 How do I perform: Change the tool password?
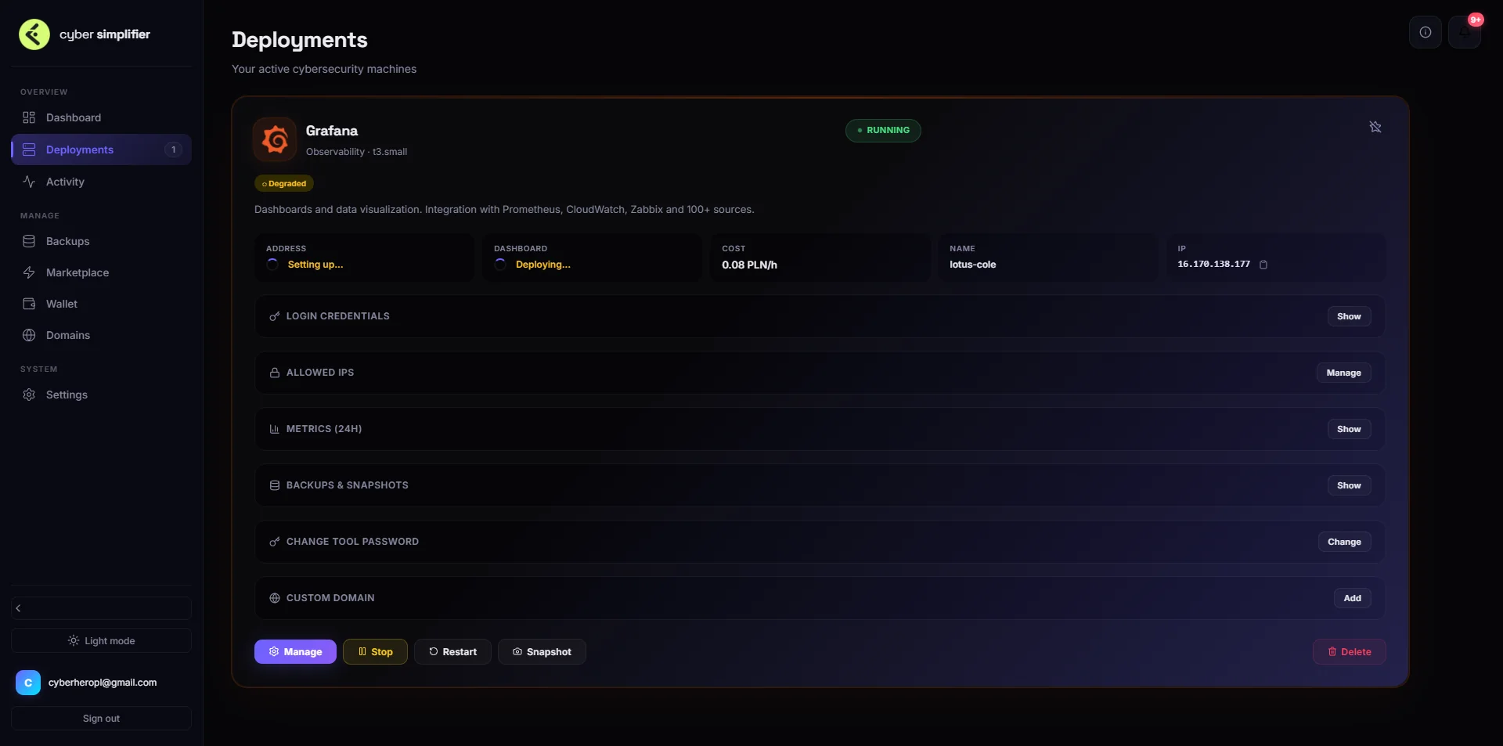[1344, 542]
